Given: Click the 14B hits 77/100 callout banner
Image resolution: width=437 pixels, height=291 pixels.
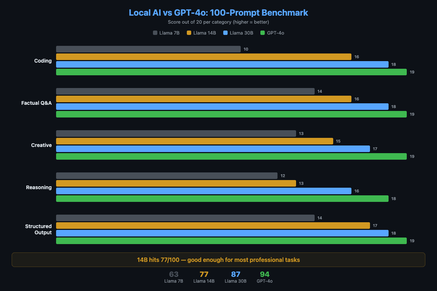Looking at the screenshot, I should (219, 260).
